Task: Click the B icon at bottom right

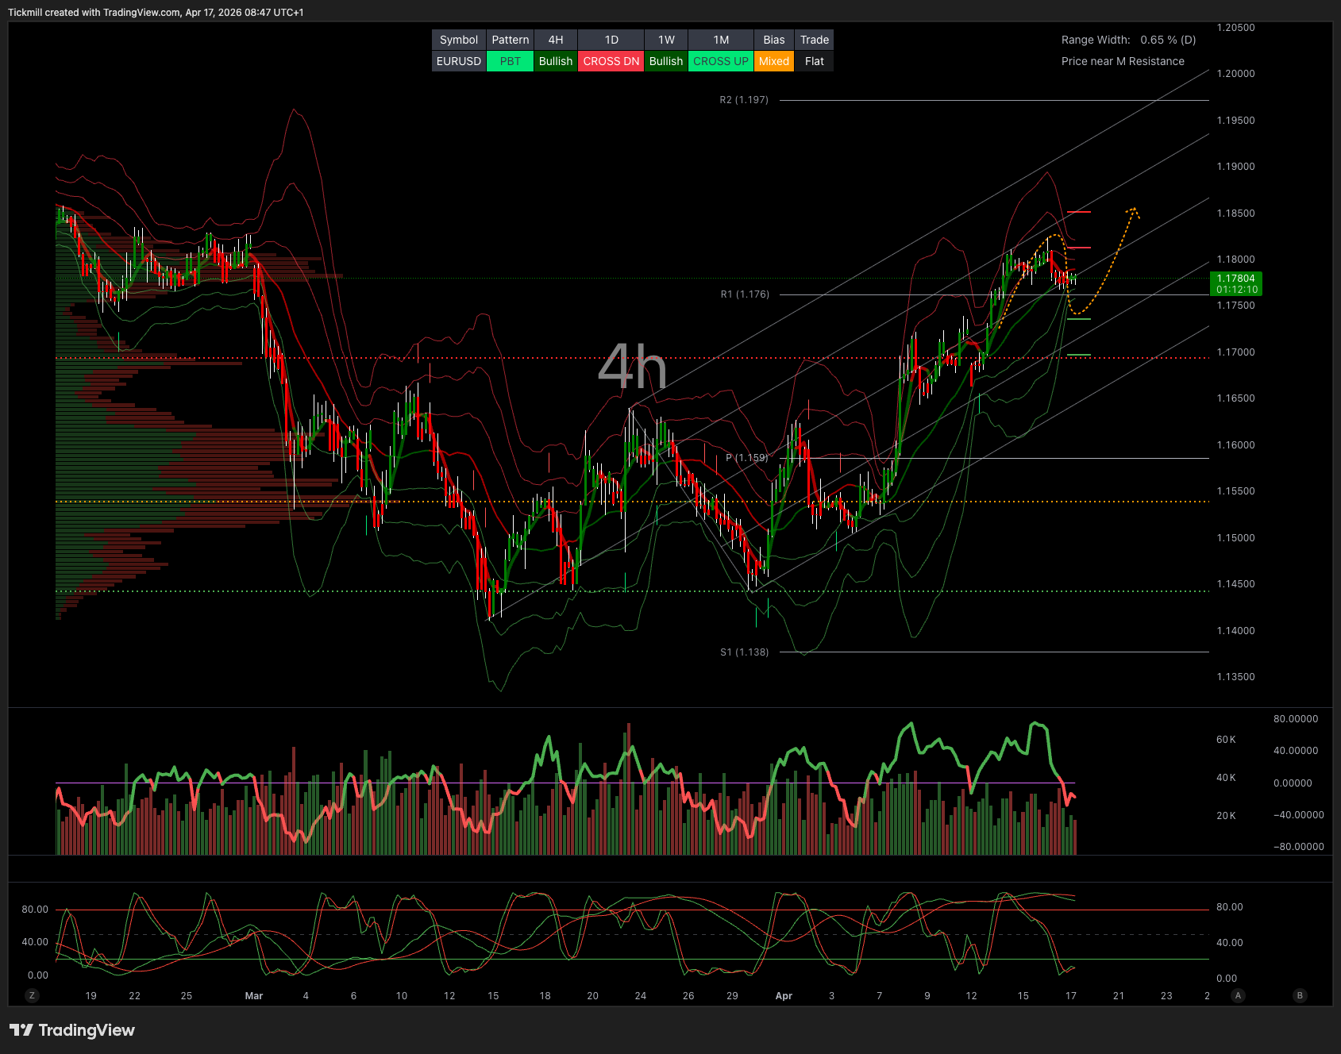Action: pyautogui.click(x=1300, y=995)
